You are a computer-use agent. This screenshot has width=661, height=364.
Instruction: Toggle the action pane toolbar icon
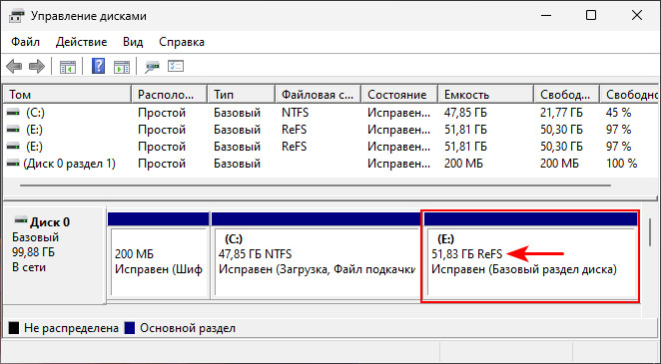pyautogui.click(x=122, y=67)
